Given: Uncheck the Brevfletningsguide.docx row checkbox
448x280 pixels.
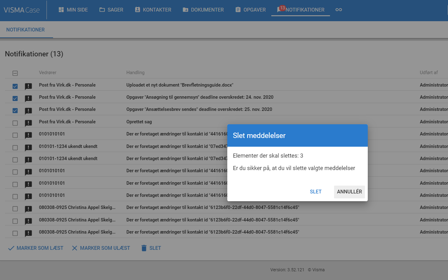Looking at the screenshot, I should (x=15, y=86).
